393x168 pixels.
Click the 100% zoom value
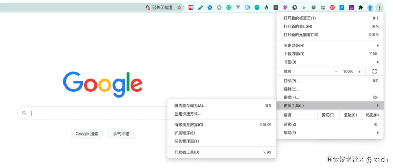pos(348,72)
